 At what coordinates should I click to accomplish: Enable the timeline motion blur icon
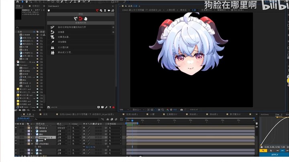[116, 119]
